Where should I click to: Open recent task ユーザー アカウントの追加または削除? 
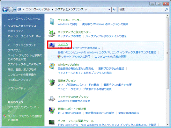point(25,118)
